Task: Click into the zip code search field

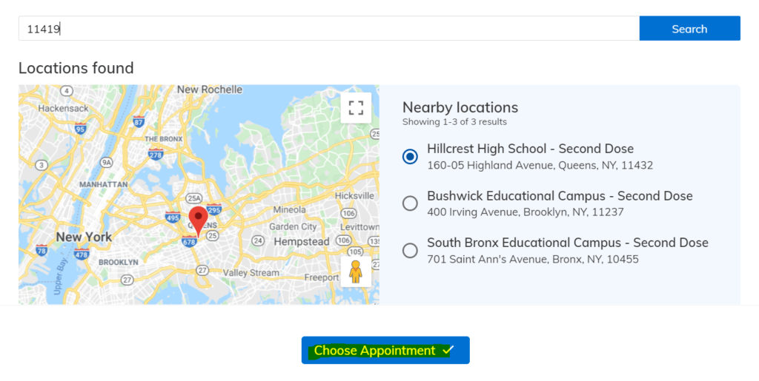Action: 328,29
